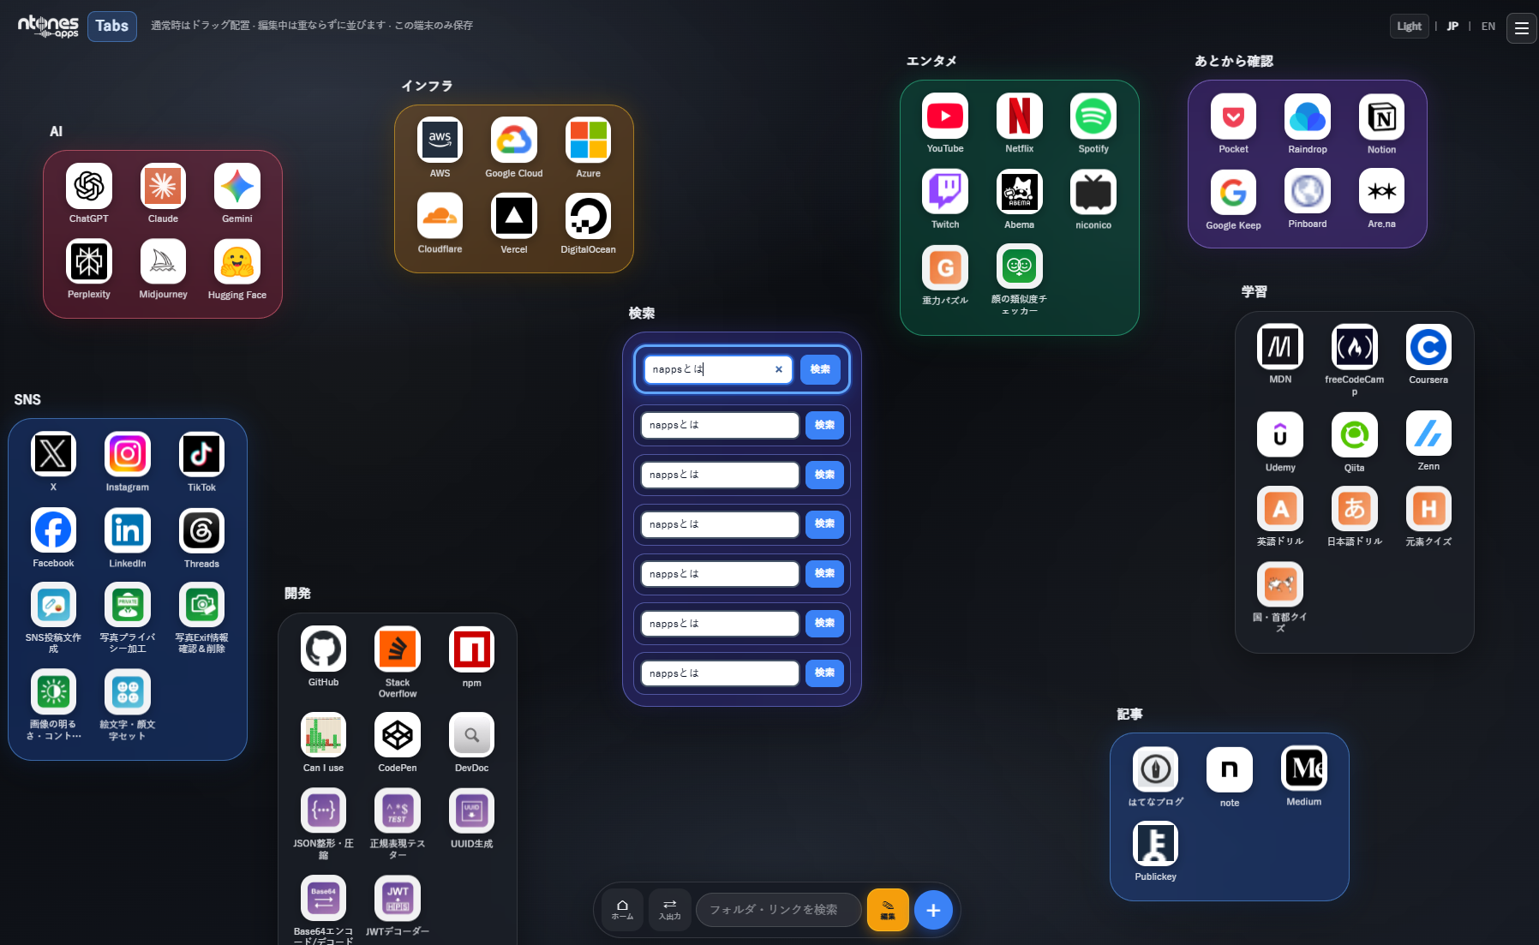Open Google Cloud
1539x945 pixels.
click(514, 140)
